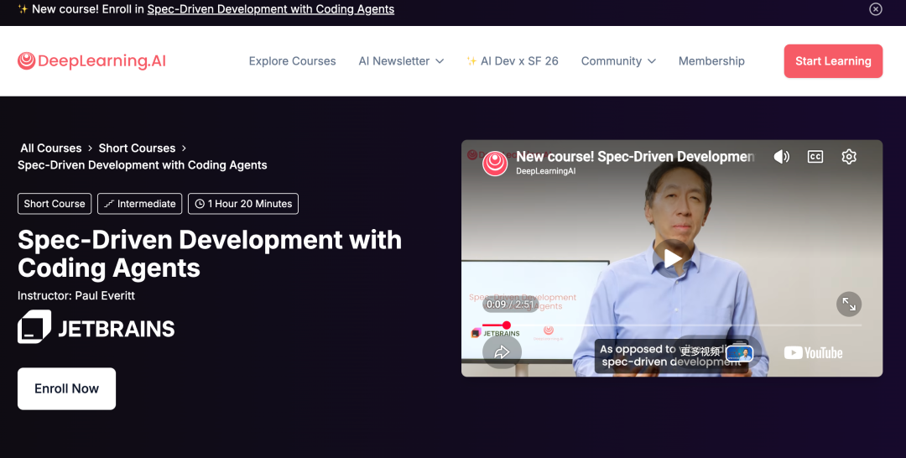Mute the video with speaker icon

point(781,157)
